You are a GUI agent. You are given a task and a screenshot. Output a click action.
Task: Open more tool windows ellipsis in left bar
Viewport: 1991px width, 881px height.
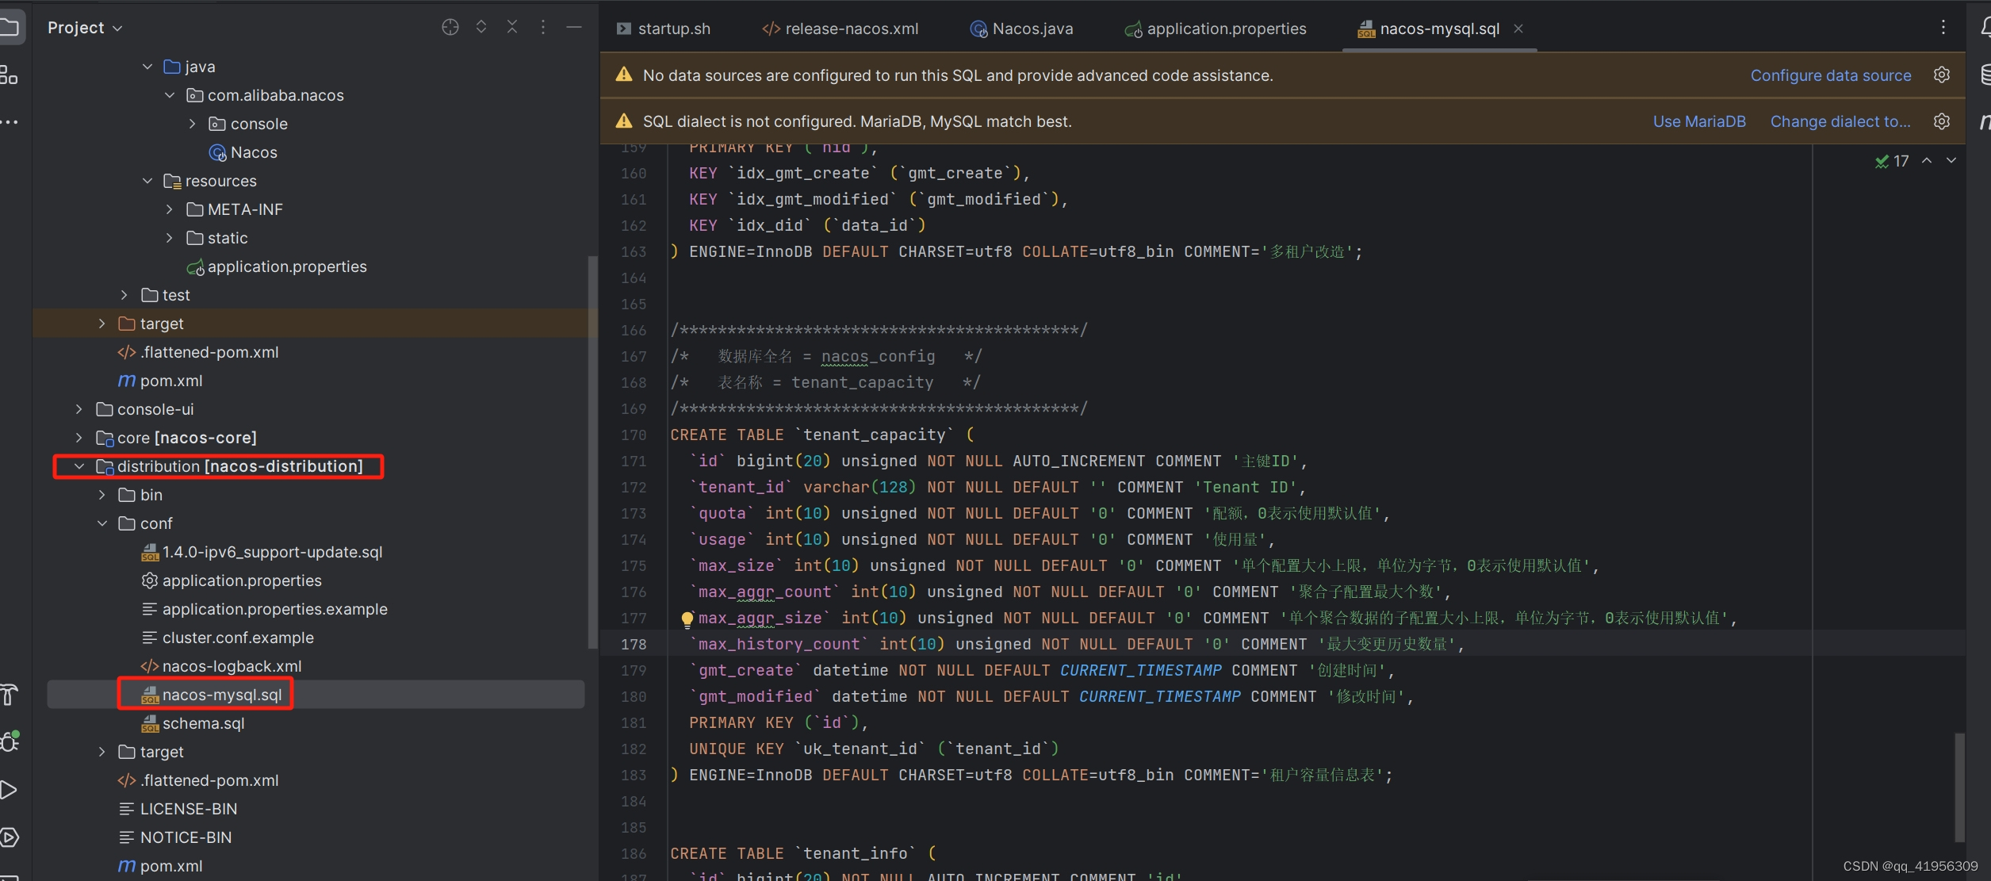coord(9,122)
